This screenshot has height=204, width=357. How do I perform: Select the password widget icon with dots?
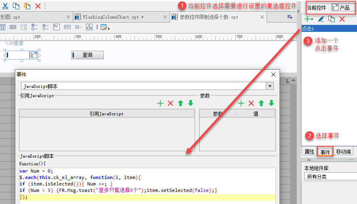[x=67, y=27]
